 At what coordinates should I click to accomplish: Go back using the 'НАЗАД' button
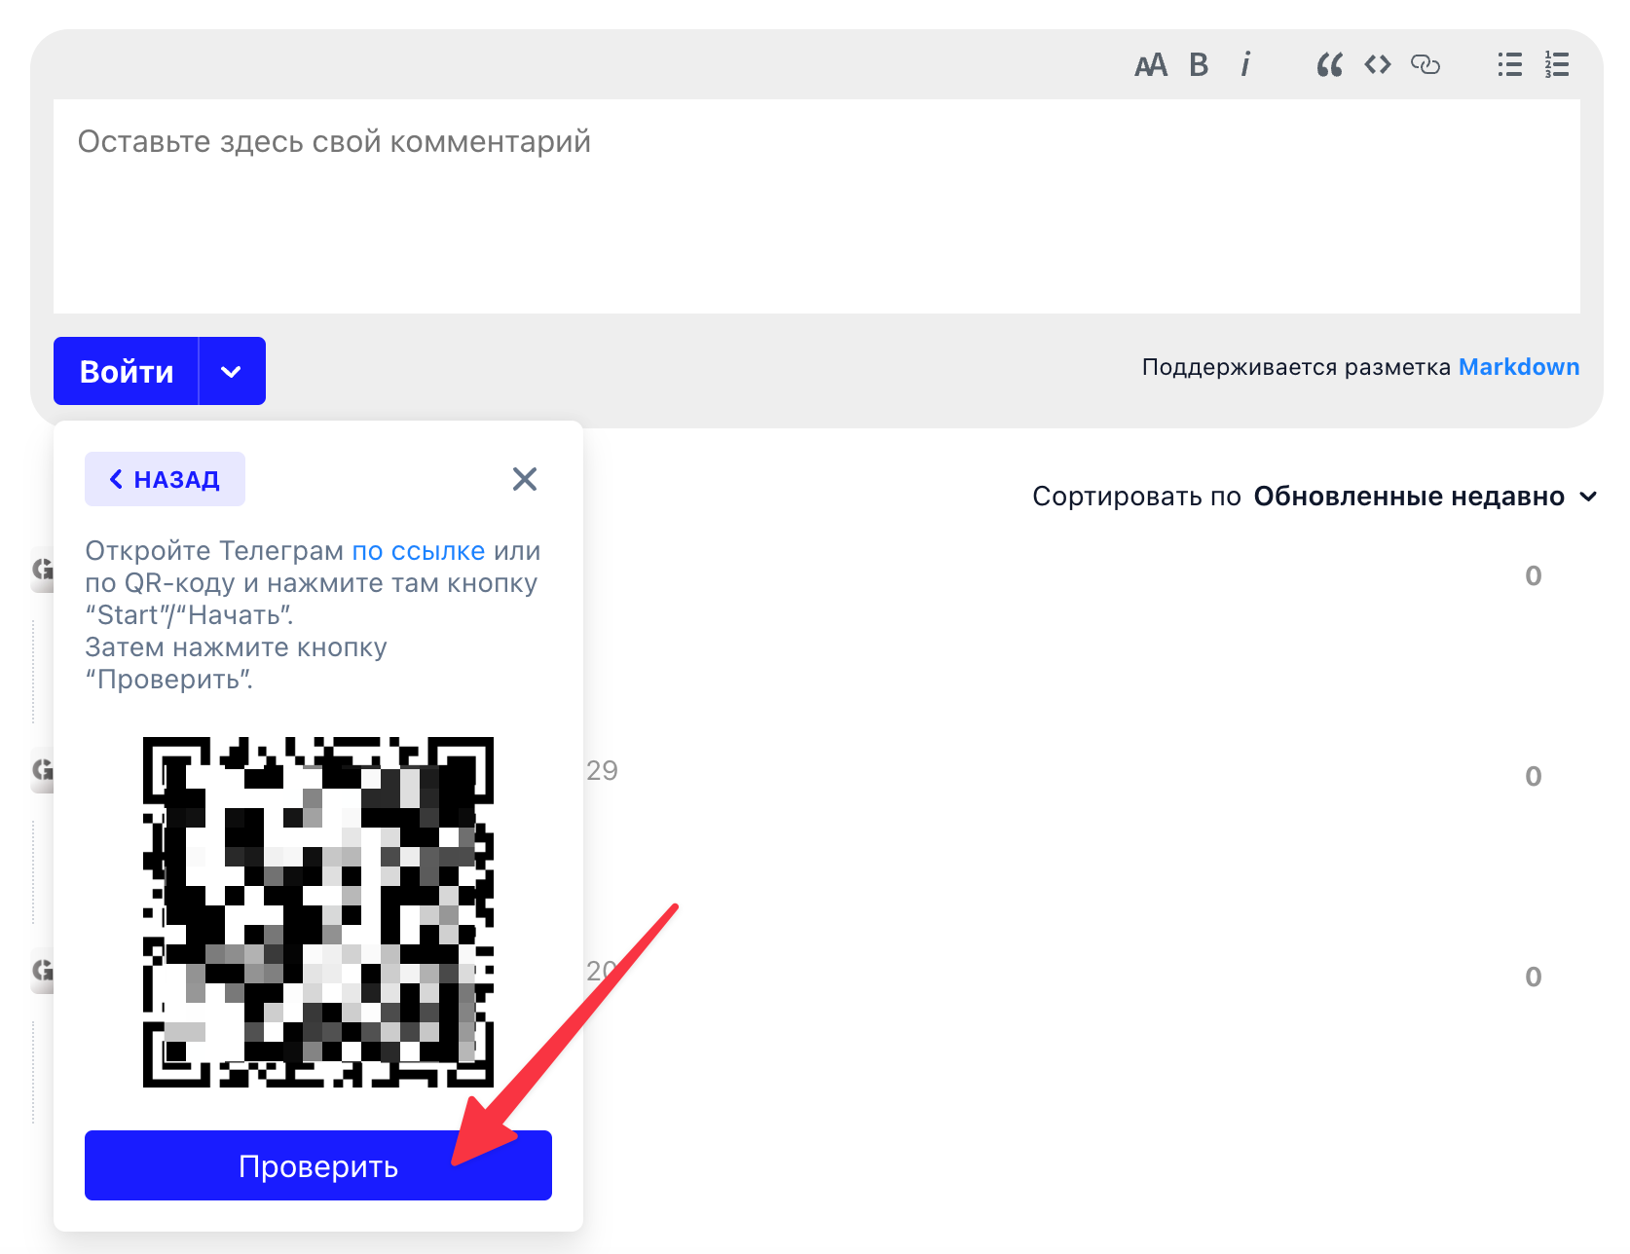165,479
